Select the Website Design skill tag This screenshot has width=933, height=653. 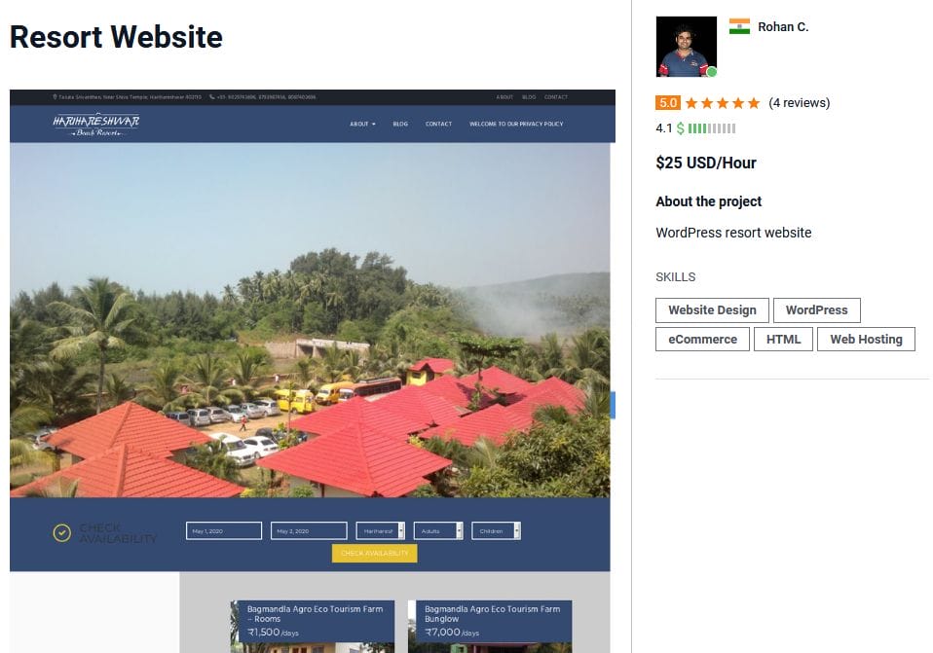pyautogui.click(x=712, y=310)
